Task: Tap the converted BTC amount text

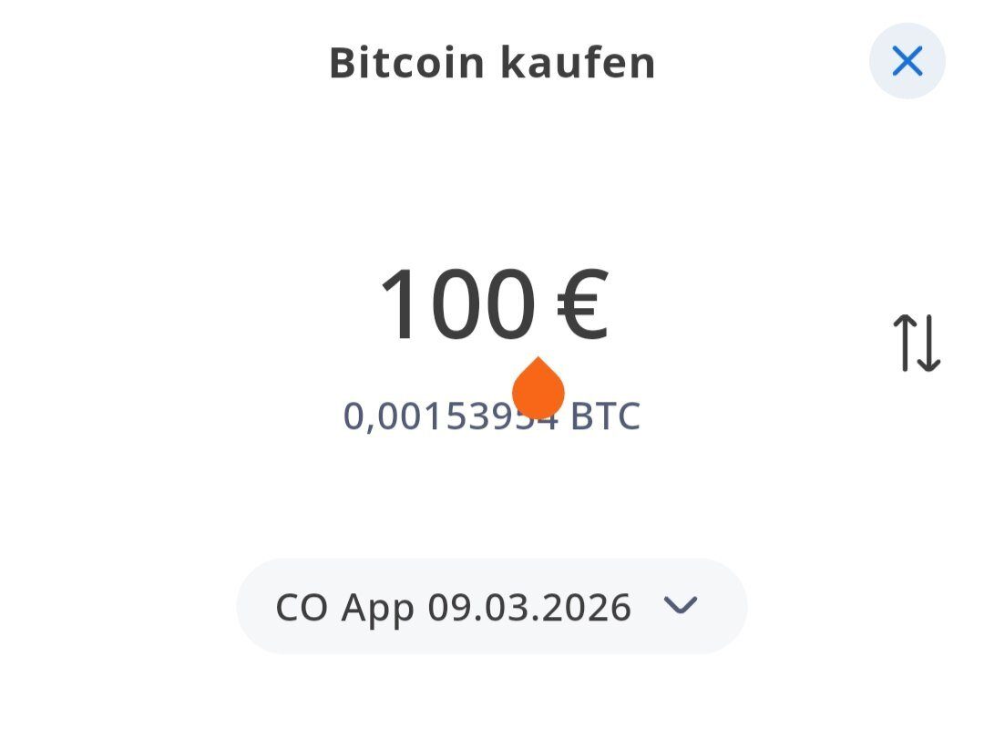Action: tap(492, 416)
